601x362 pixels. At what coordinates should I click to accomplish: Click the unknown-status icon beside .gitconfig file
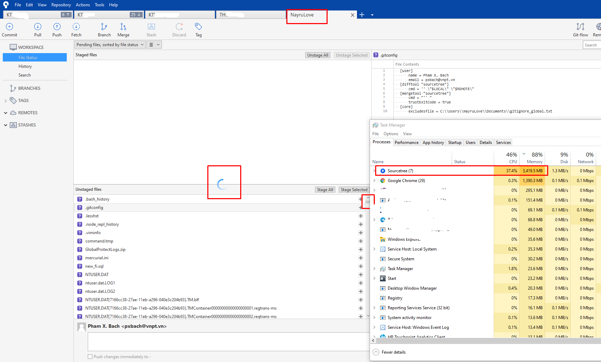pyautogui.click(x=80, y=208)
